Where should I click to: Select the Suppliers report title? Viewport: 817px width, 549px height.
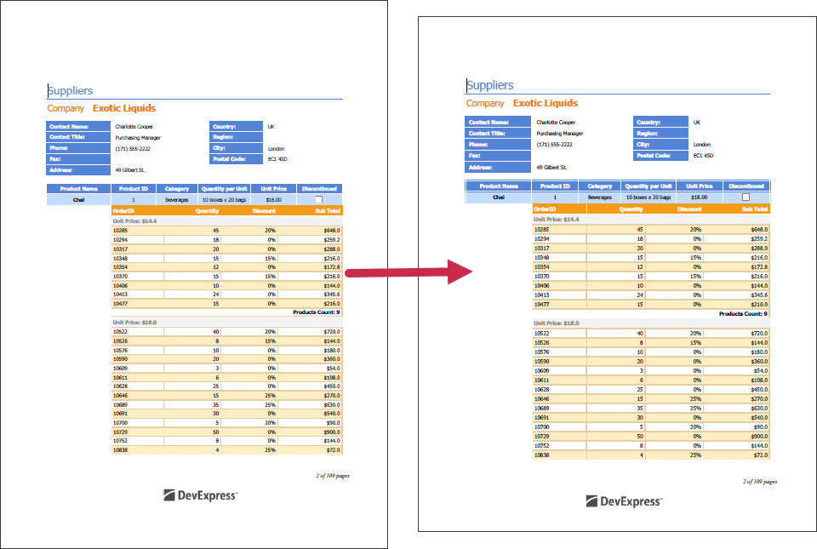coord(71,91)
